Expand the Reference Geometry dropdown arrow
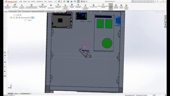This screenshot has height=96, width=170. tap(78, 9)
